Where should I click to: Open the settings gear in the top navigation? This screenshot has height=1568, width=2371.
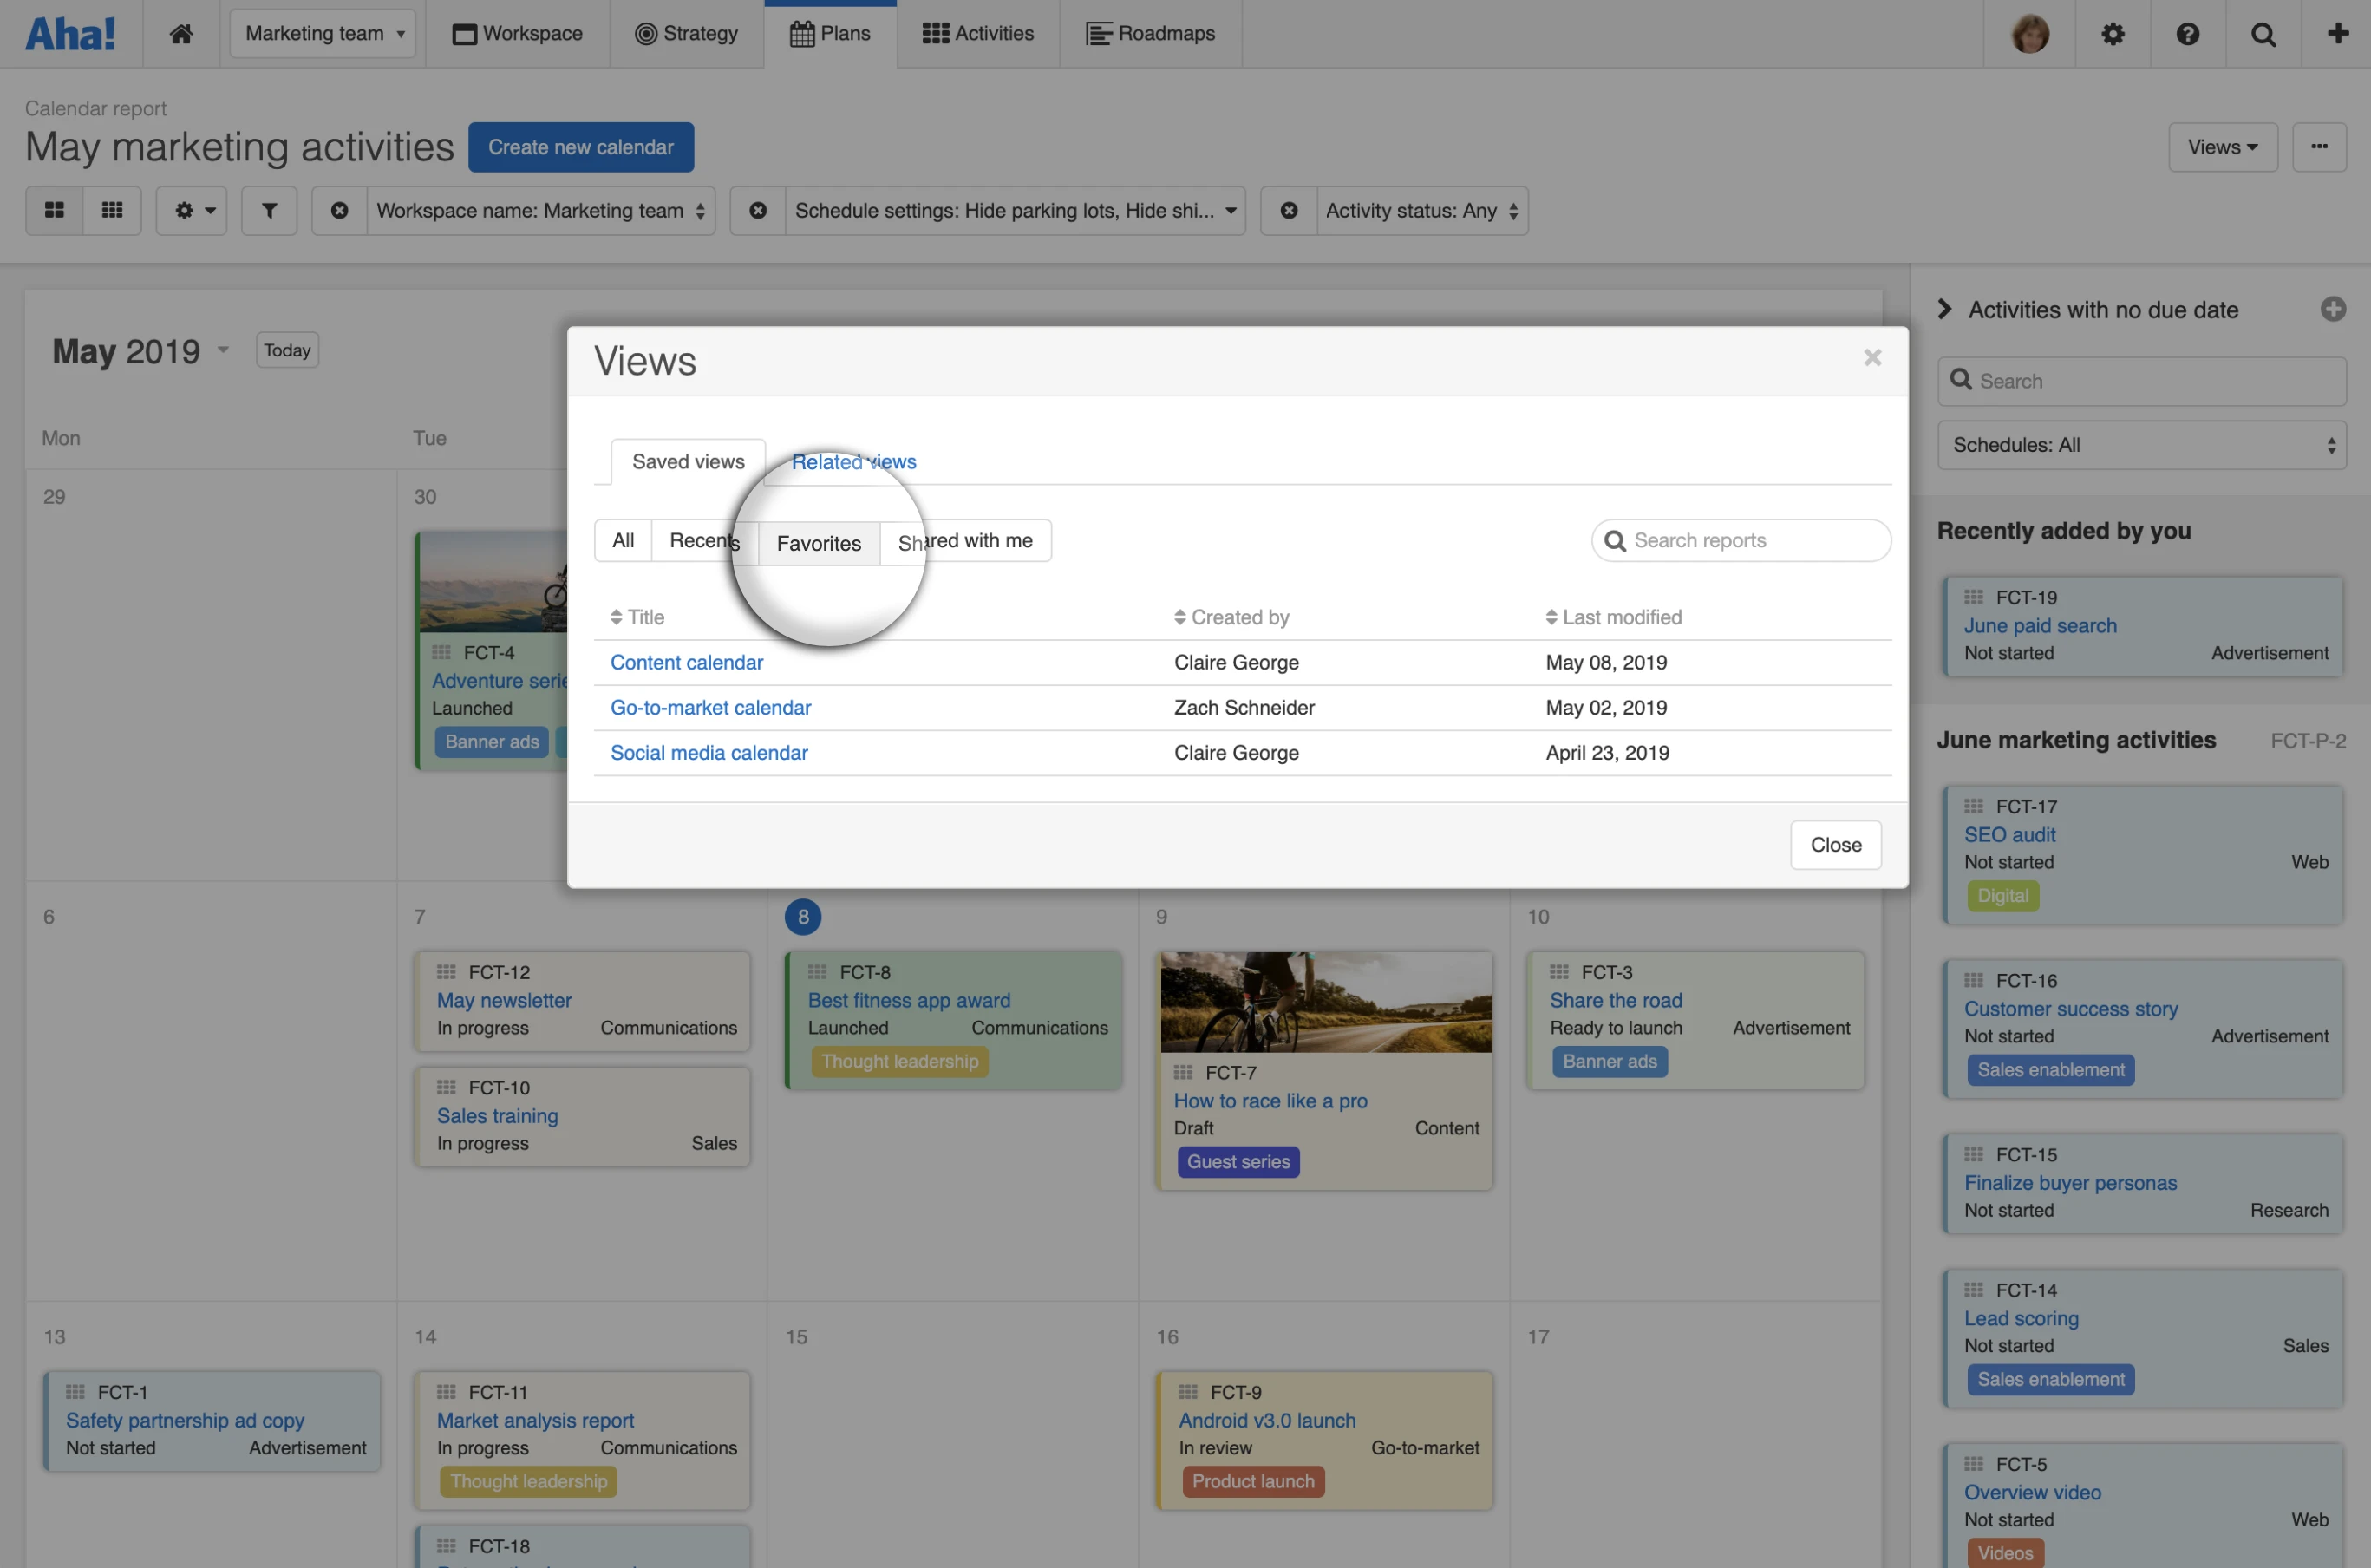click(x=2112, y=34)
